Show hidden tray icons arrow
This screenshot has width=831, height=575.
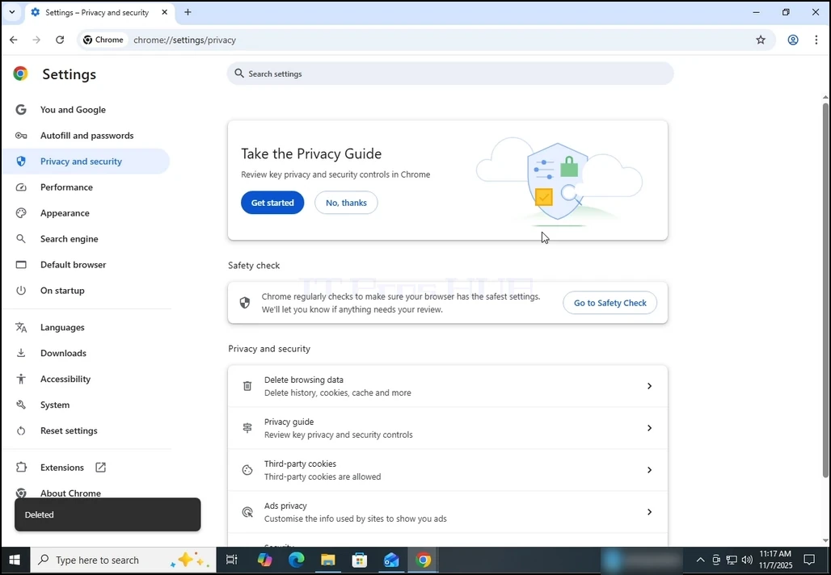(700, 560)
